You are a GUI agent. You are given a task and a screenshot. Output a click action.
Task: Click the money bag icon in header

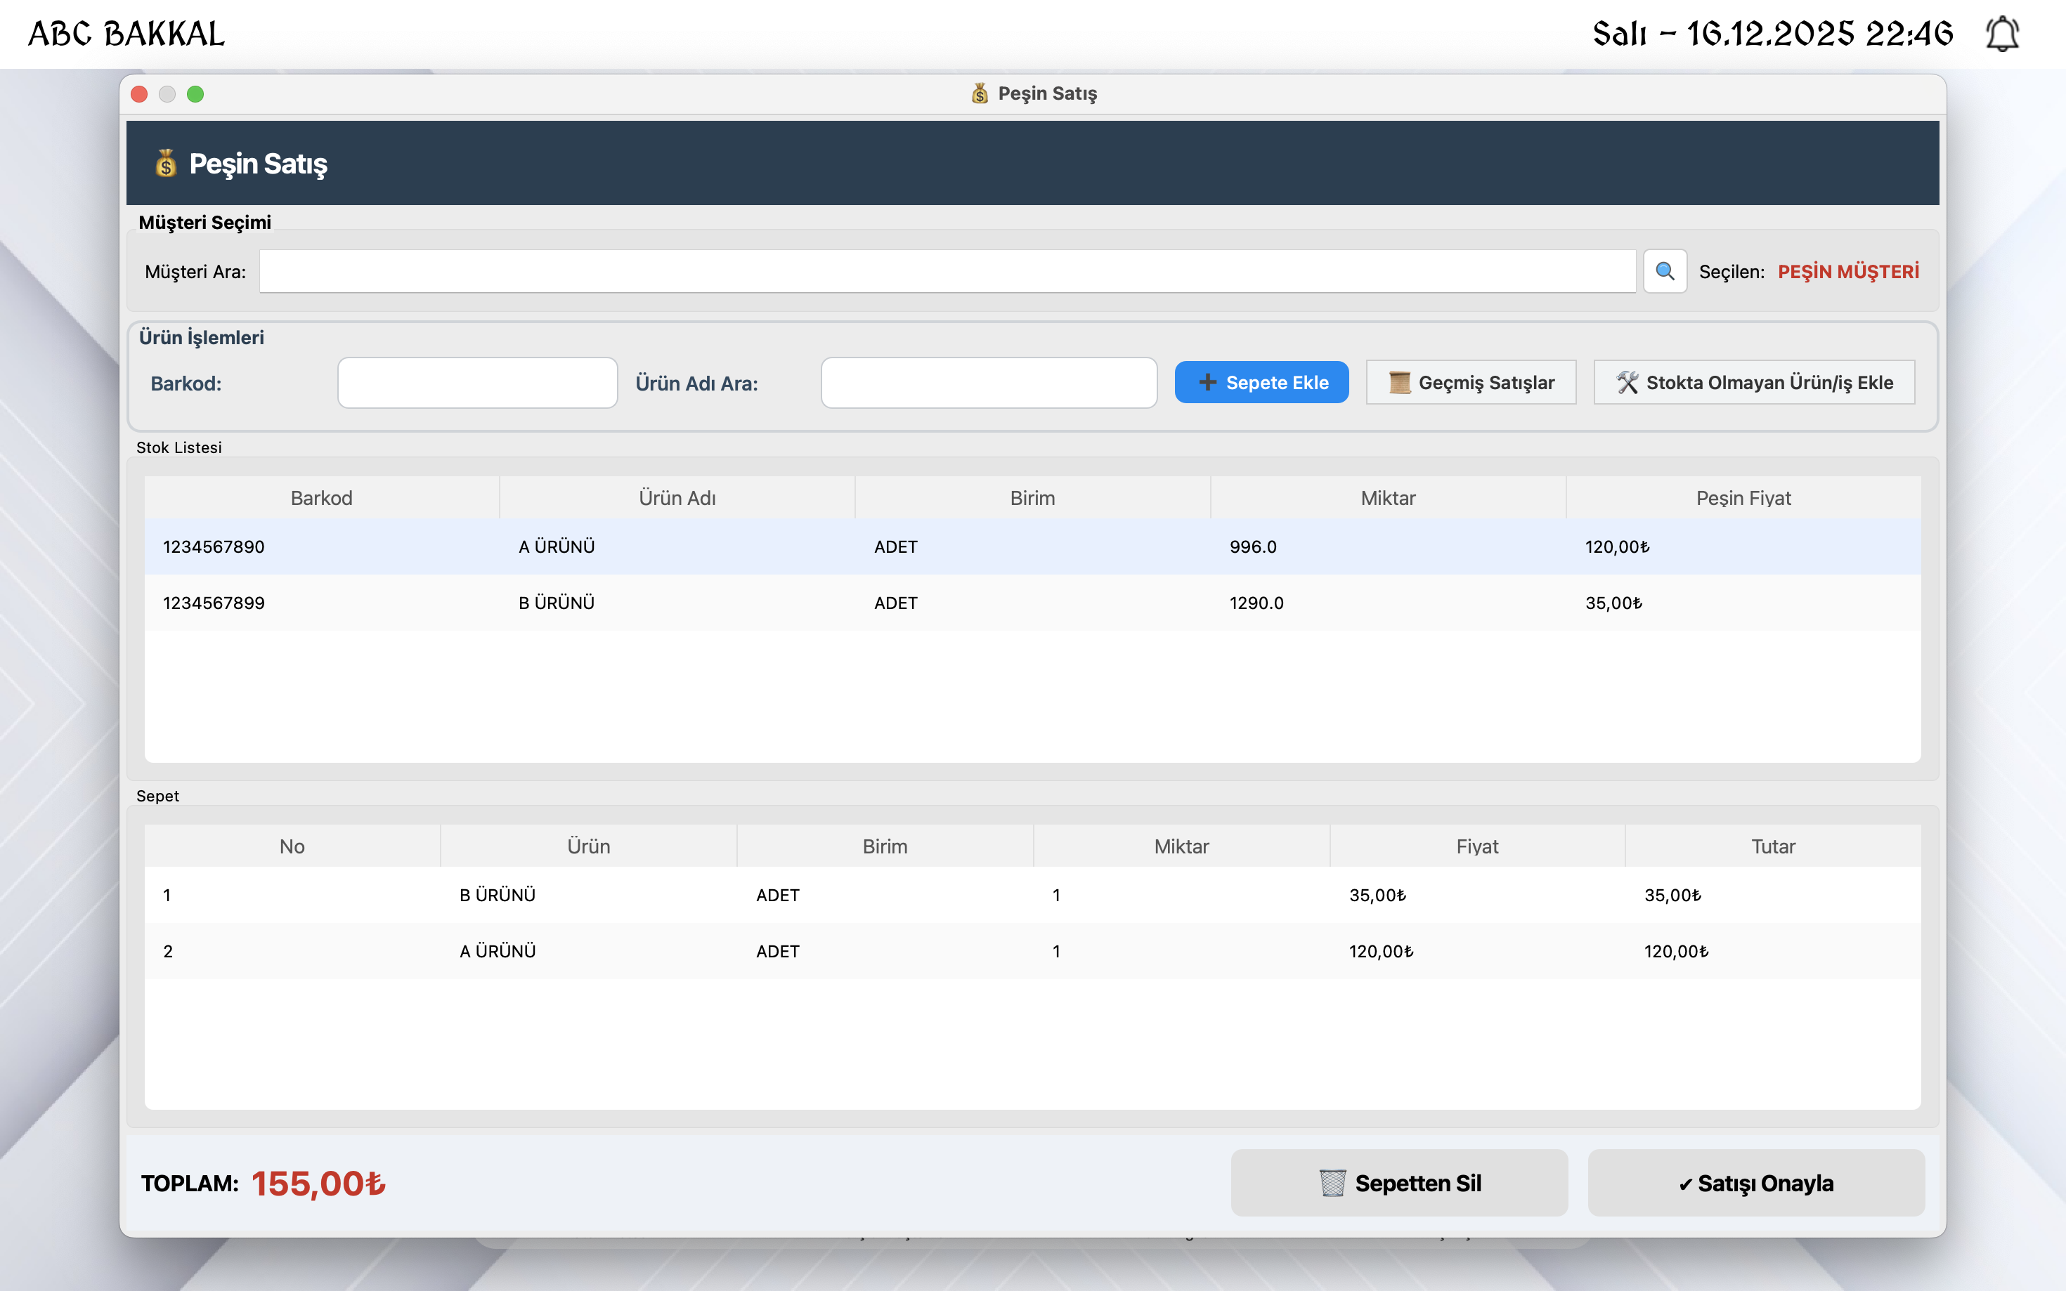tap(166, 163)
